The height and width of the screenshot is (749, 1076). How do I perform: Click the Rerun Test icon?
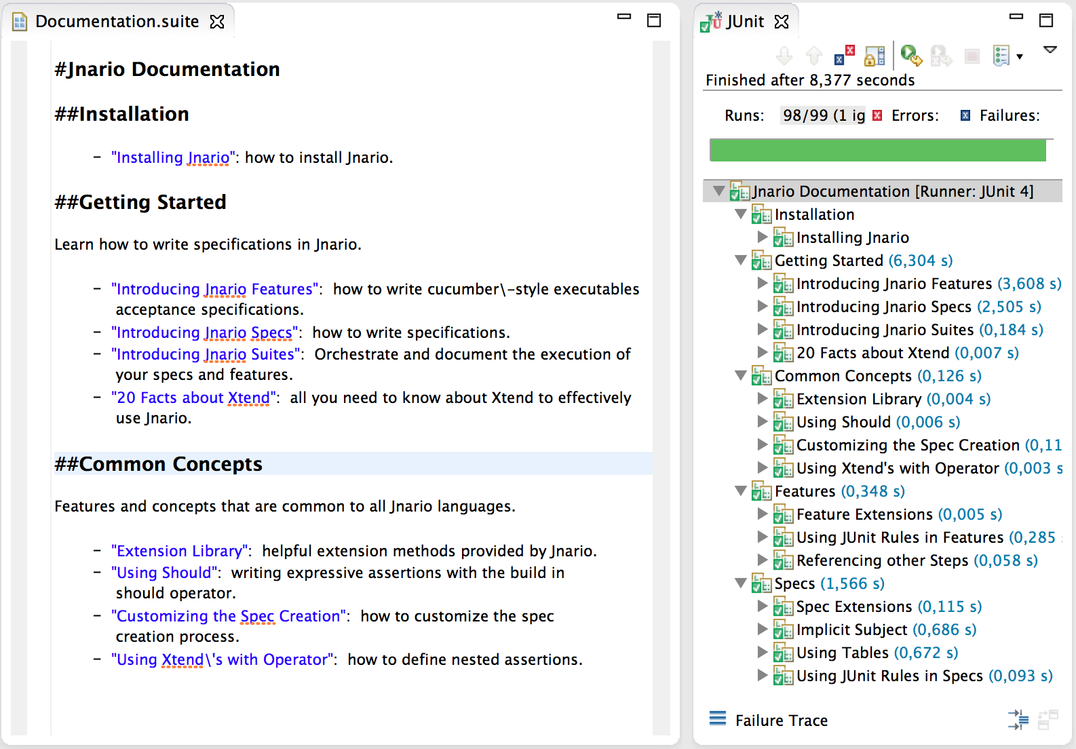[x=911, y=56]
